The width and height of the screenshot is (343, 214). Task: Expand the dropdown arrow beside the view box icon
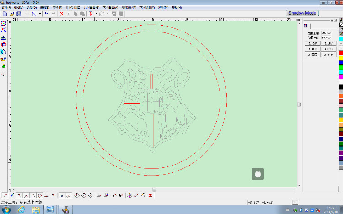[x=40, y=14]
